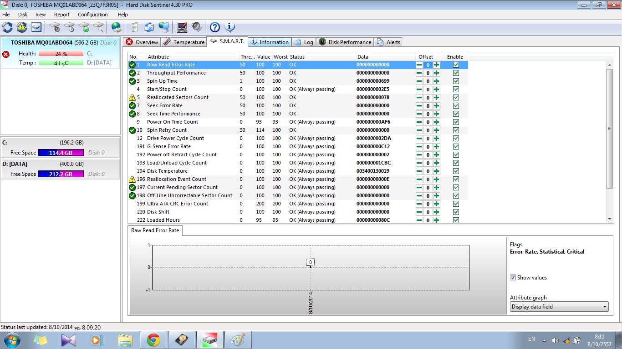Open the Configuration menu

[93, 15]
